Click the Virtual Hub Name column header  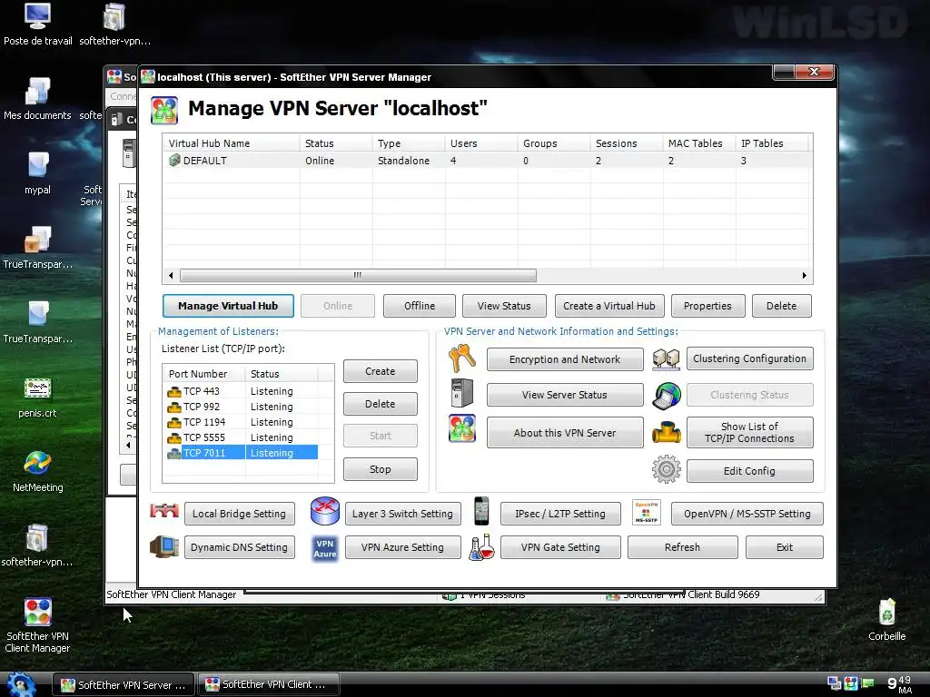232,143
